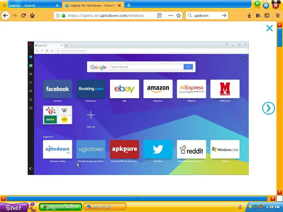Click the magnifier in the search box
Viewport: 283px width, 212px height.
pyautogui.click(x=190, y=15)
